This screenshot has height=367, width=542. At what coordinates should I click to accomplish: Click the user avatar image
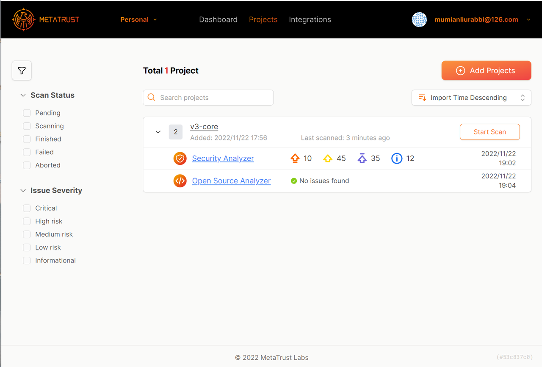pos(419,19)
